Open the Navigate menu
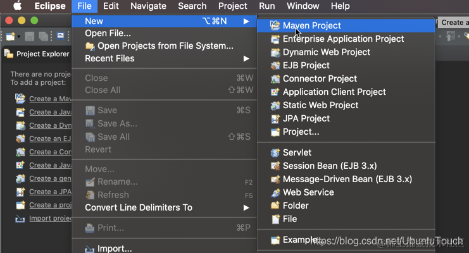Viewport: 469px width, 253px height. [x=148, y=6]
